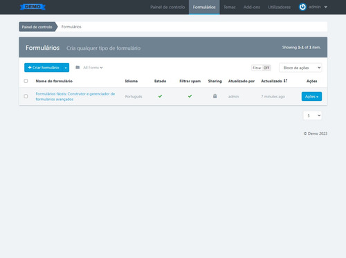The width and height of the screenshot is (346, 258).
Task: Toggle the Filtrar OFF switch
Action: click(x=261, y=68)
